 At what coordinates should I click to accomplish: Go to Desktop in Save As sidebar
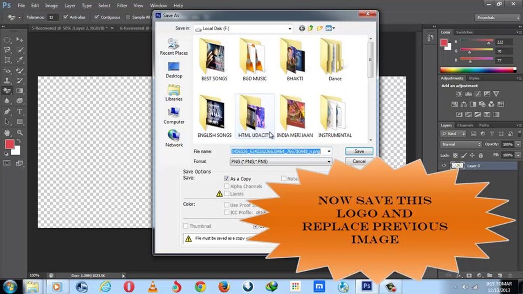coord(174,70)
